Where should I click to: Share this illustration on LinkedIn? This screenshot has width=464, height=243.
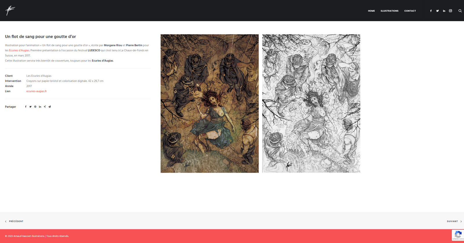click(x=40, y=107)
